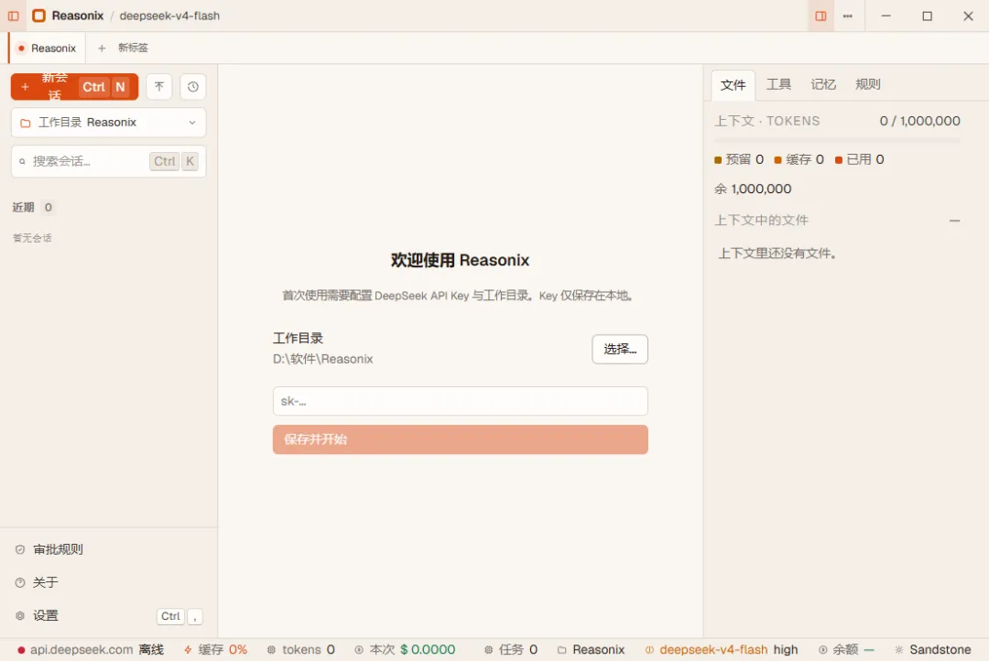Viewport: 989px width, 661px height.
Task: Click the 余额 icon in status bar
Action: (822, 650)
